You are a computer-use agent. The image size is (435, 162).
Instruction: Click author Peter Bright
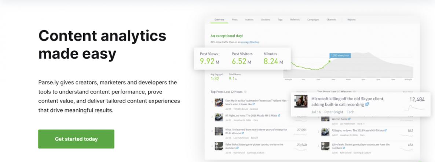pos(334,112)
